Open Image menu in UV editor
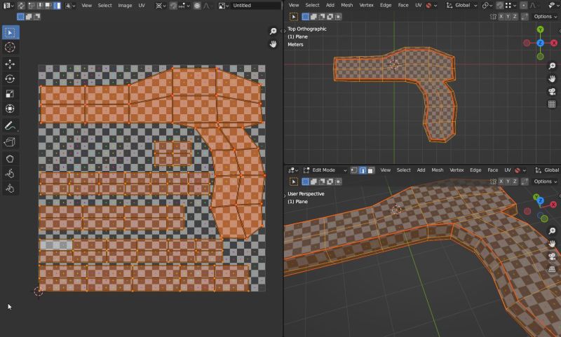 coord(125,6)
